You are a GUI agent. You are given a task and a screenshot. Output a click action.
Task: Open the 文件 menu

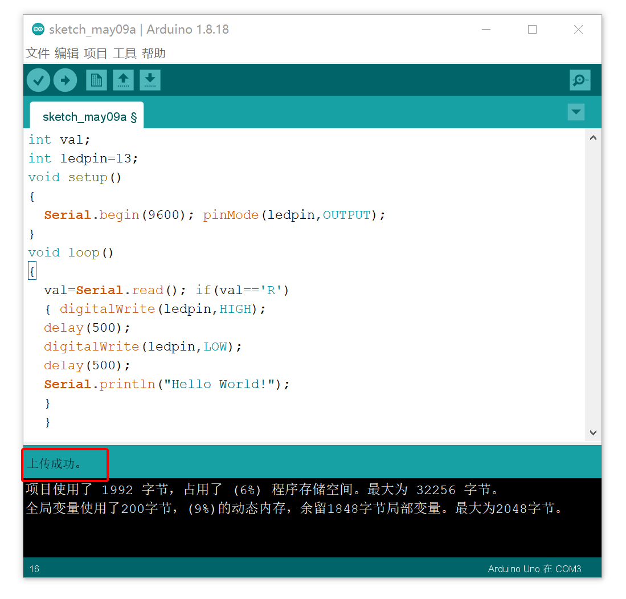(x=36, y=53)
